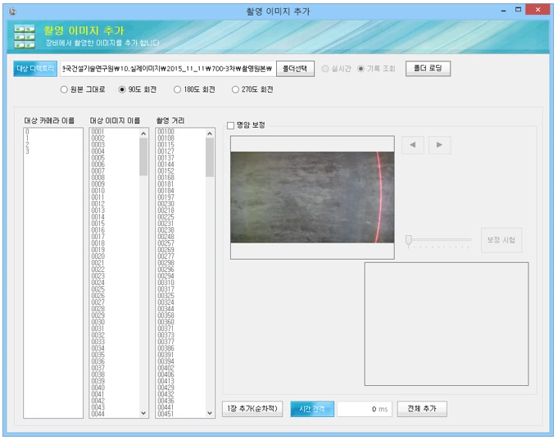
Task: Select camera 1 in the camera list
Action: coord(53,138)
